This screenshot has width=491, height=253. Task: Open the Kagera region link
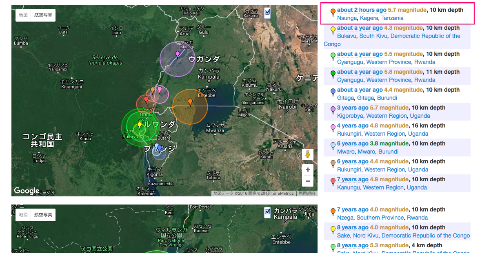(369, 18)
